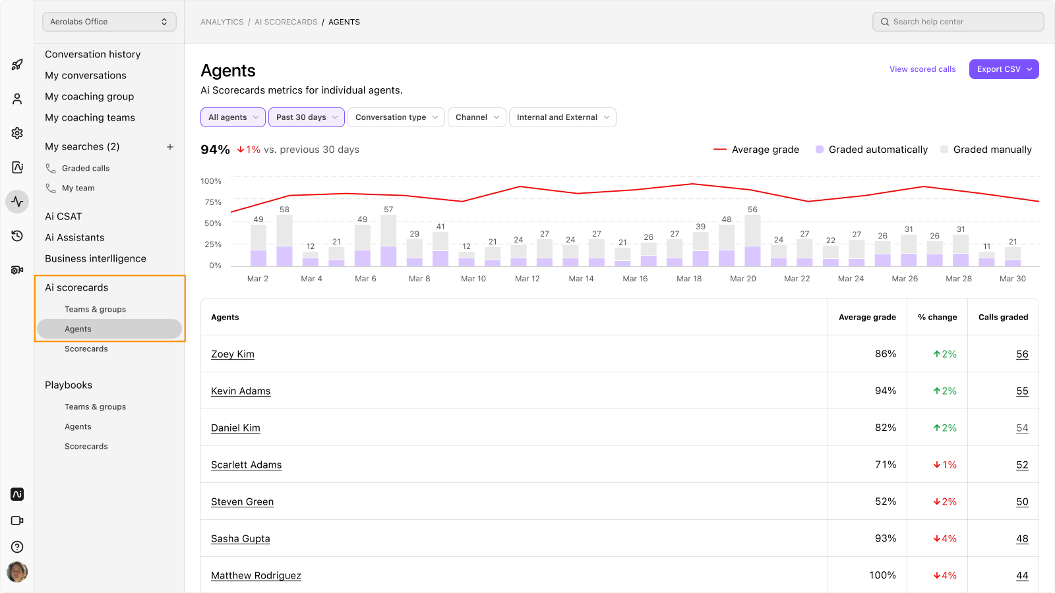Viewport: 1055px width, 593px height.
Task: Open My conversations menu item
Action: coord(86,76)
